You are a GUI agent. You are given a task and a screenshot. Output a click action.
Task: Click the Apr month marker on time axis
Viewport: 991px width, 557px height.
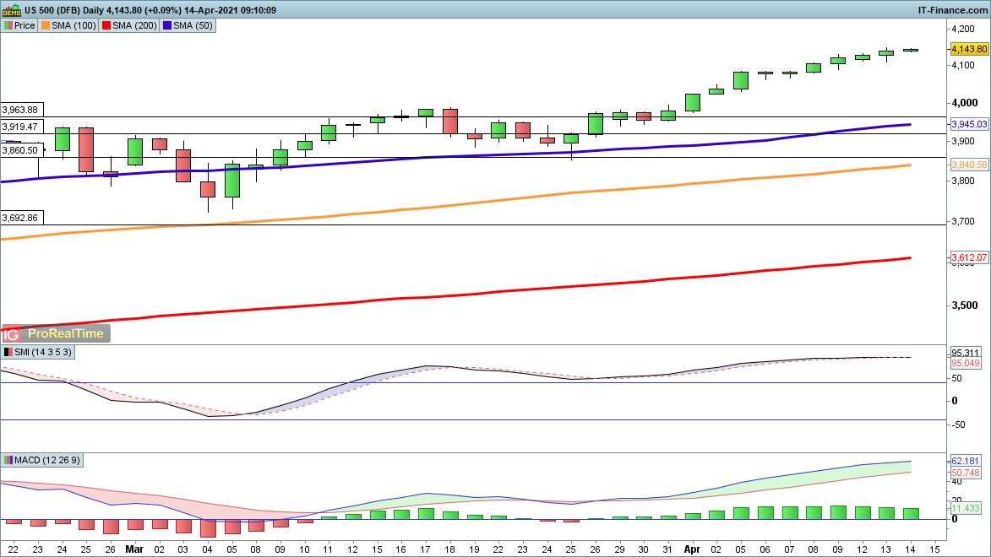[691, 548]
